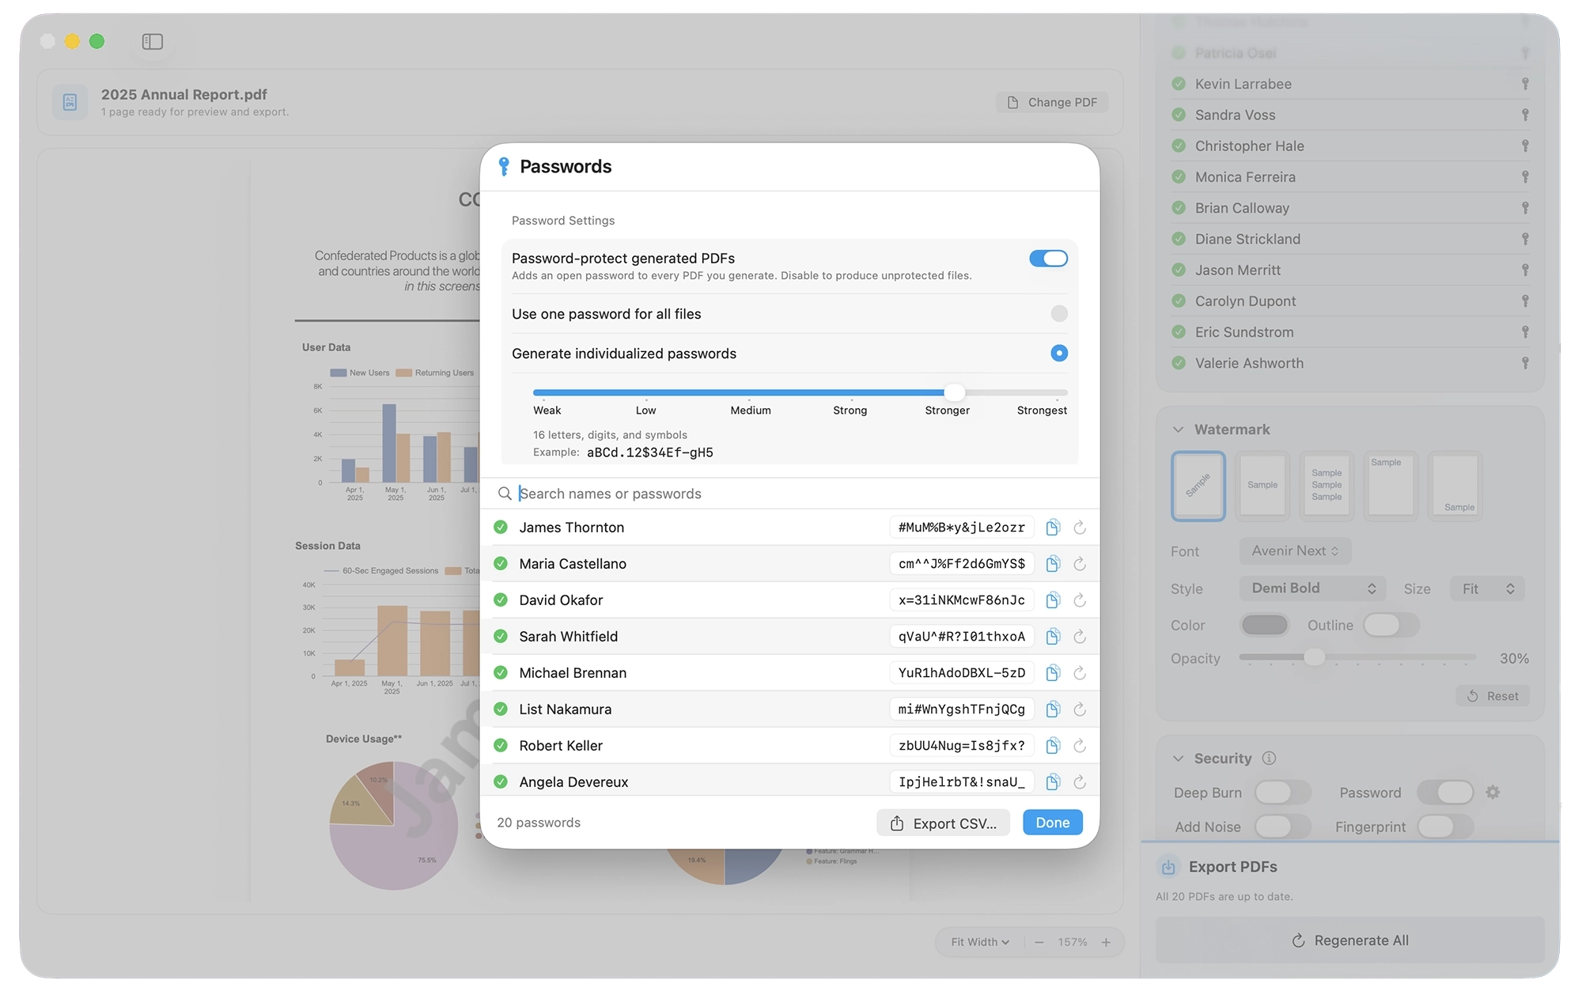Image resolution: width=1582 pixels, height=995 pixels.
Task: Zoom out with the minus button
Action: pos(1039,942)
